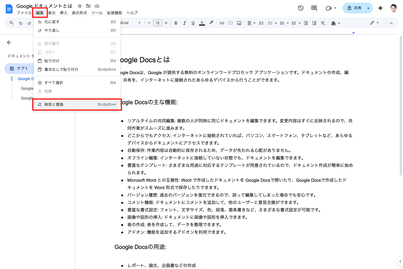Decrease the font size

[x=149, y=23]
